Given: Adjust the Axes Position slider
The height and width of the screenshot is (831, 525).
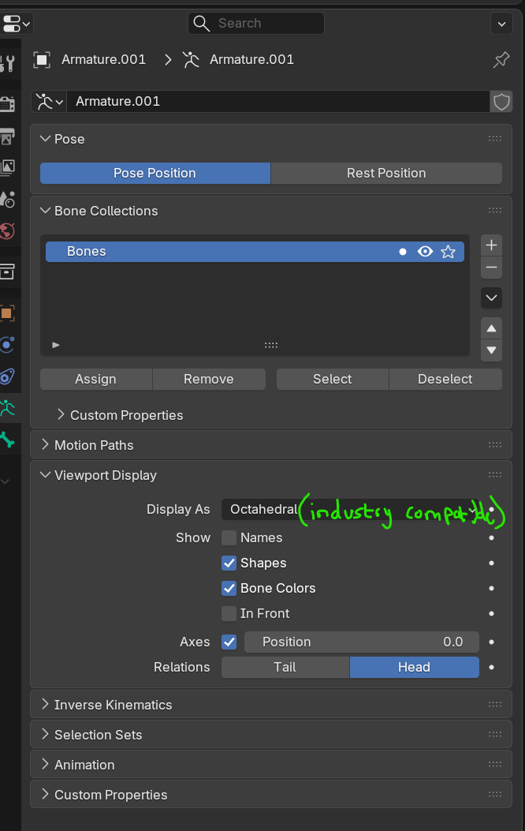Looking at the screenshot, I should (x=362, y=642).
